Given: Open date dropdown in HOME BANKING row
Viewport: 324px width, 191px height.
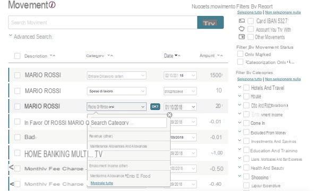Looking at the screenshot, I should point(183,153).
